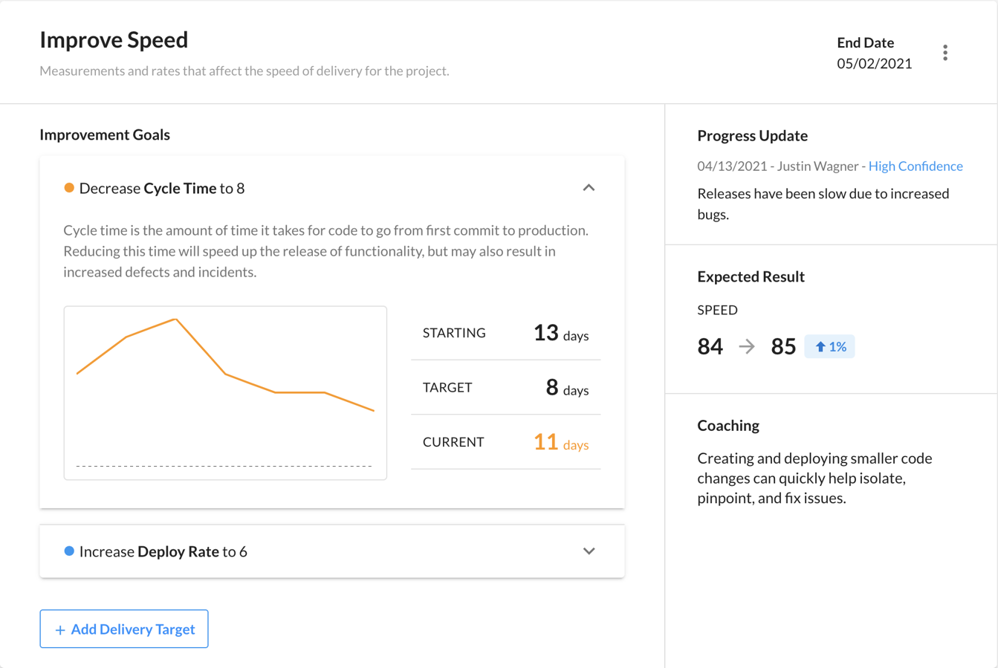Select the Increase Deploy Rate header

point(163,551)
